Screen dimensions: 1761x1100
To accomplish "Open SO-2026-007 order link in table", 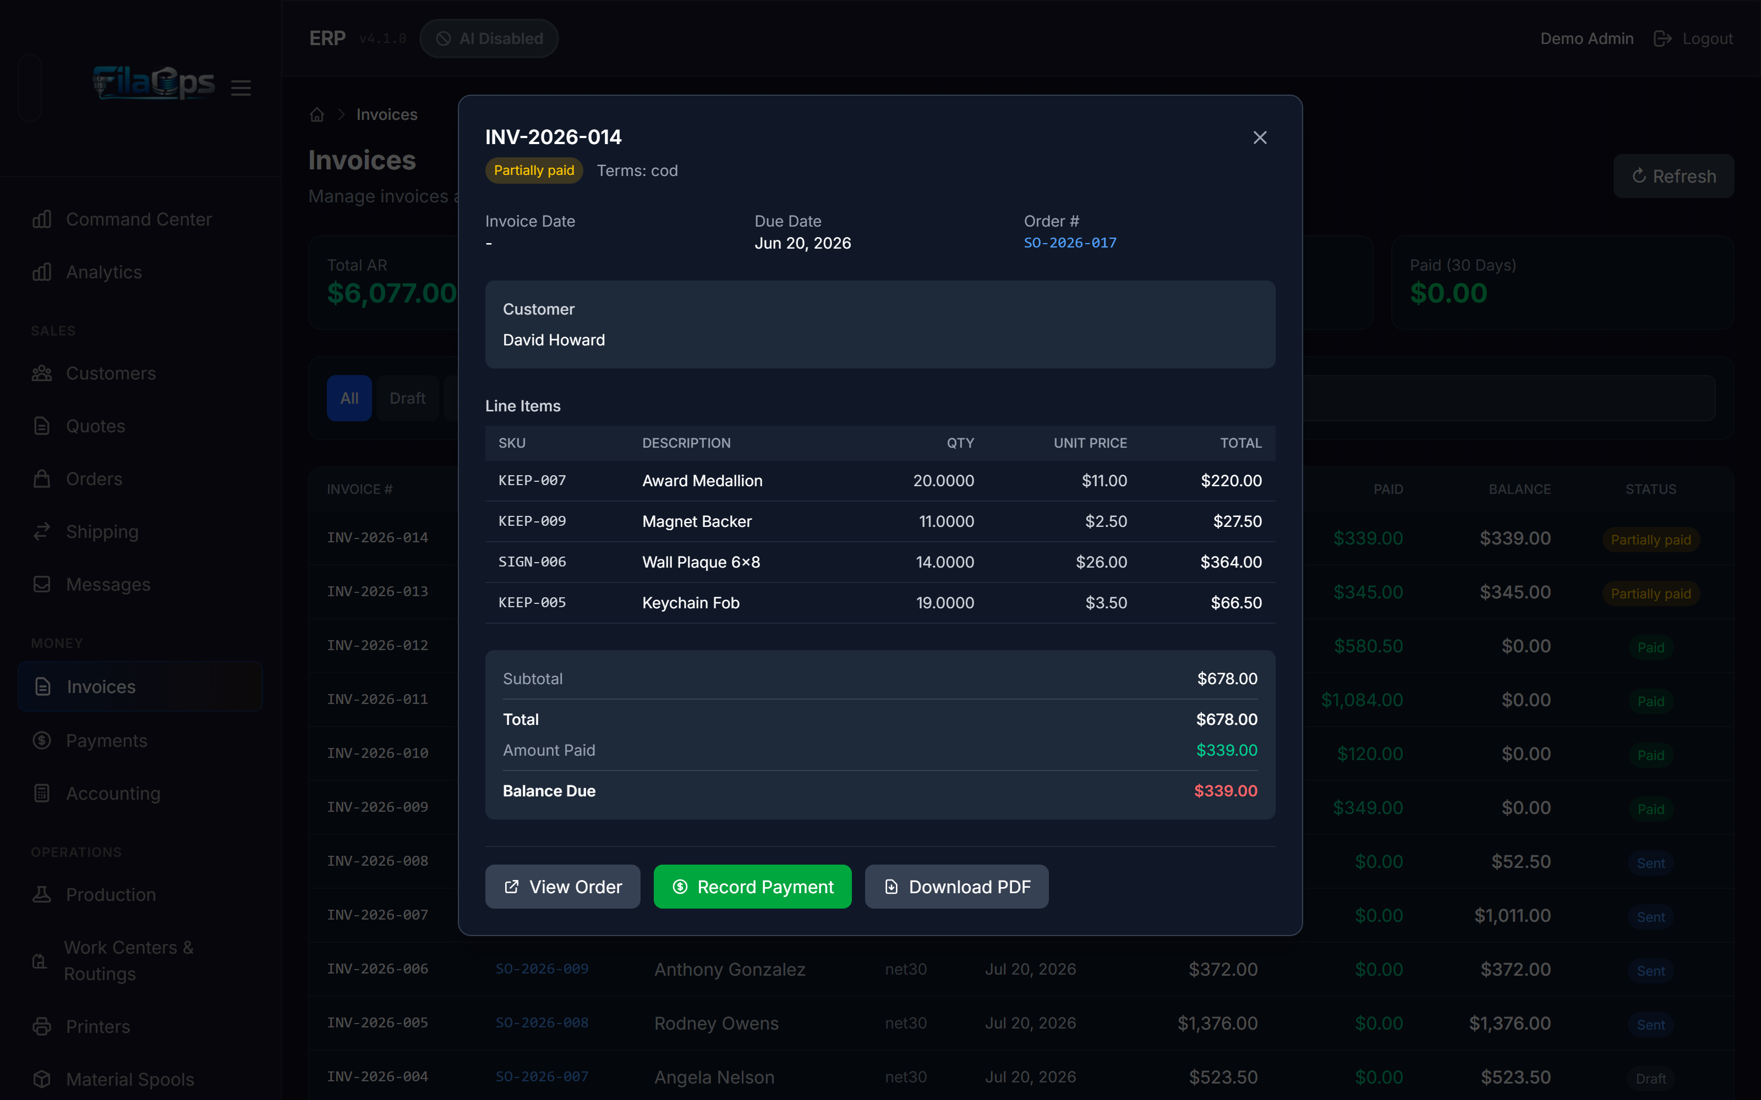I will coord(542,1076).
